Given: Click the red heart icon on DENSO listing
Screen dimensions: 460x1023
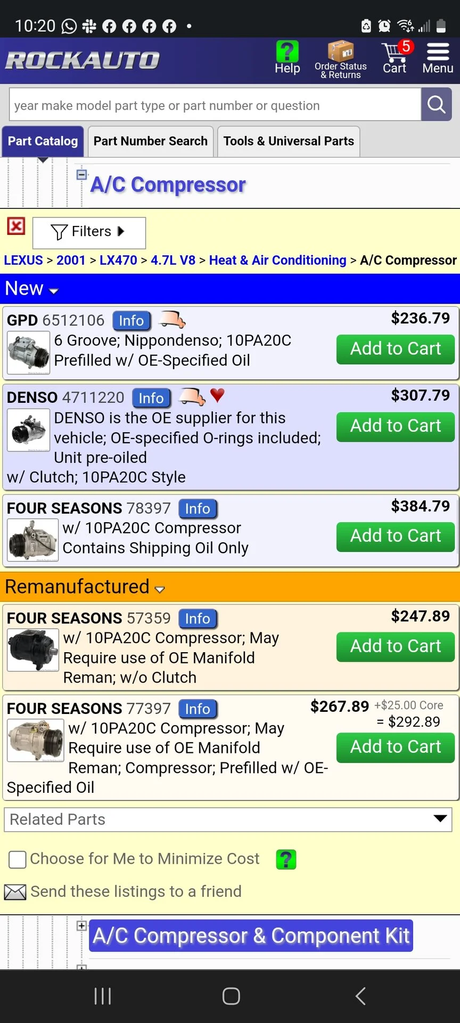Looking at the screenshot, I should tap(217, 395).
